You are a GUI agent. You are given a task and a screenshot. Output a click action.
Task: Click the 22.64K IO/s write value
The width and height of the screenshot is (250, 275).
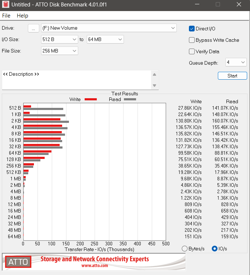click(190, 114)
